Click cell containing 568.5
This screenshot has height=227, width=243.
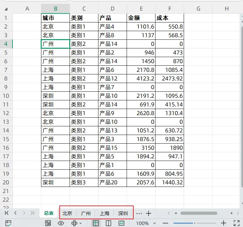[x=170, y=35]
